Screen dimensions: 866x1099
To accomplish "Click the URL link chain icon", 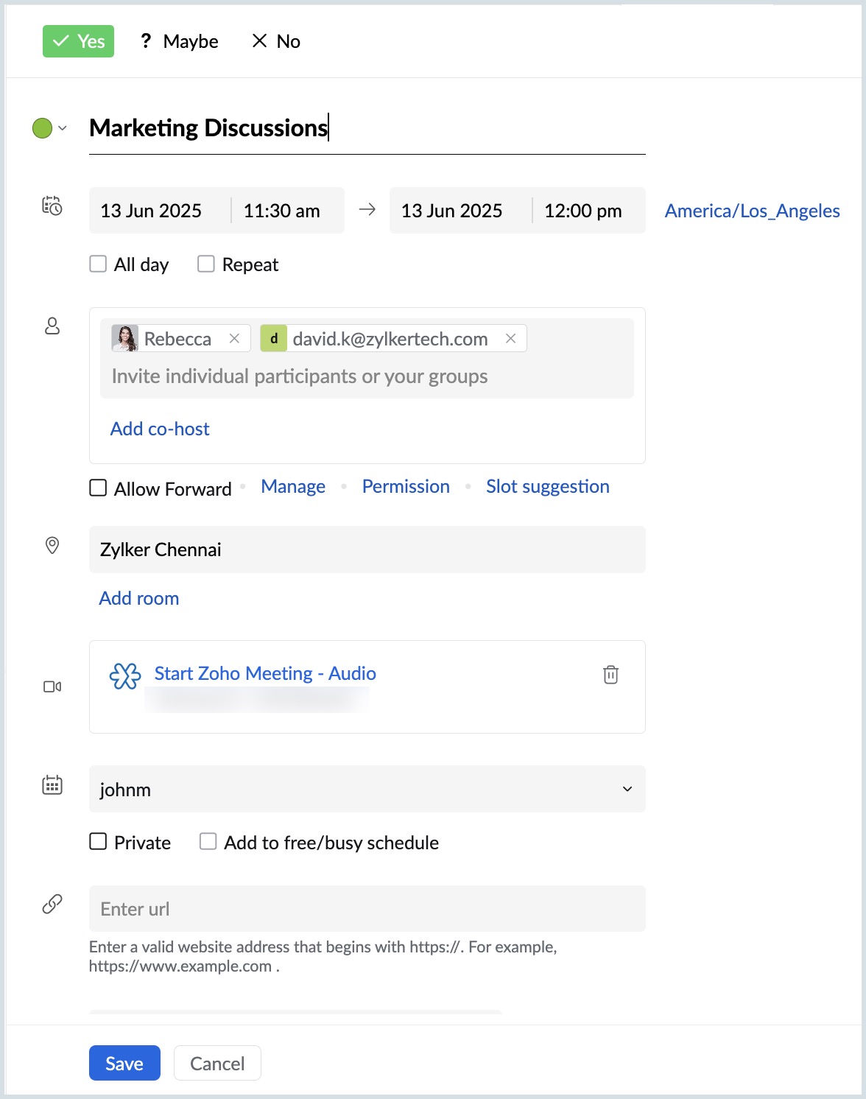I will [52, 904].
